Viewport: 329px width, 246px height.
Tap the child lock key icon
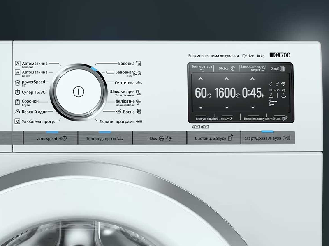(x=230, y=118)
